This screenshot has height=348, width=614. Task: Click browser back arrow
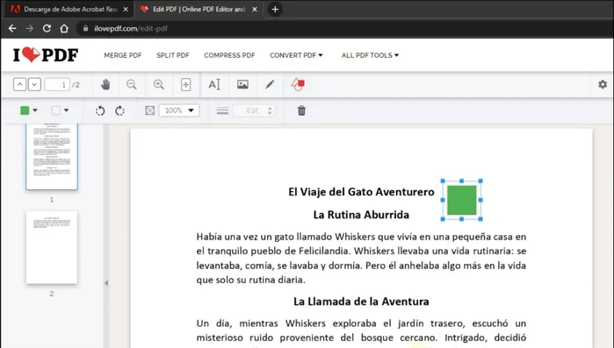12,28
